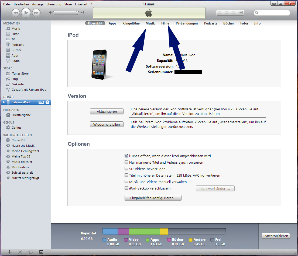Switch to the Apps tab

click(x=112, y=23)
